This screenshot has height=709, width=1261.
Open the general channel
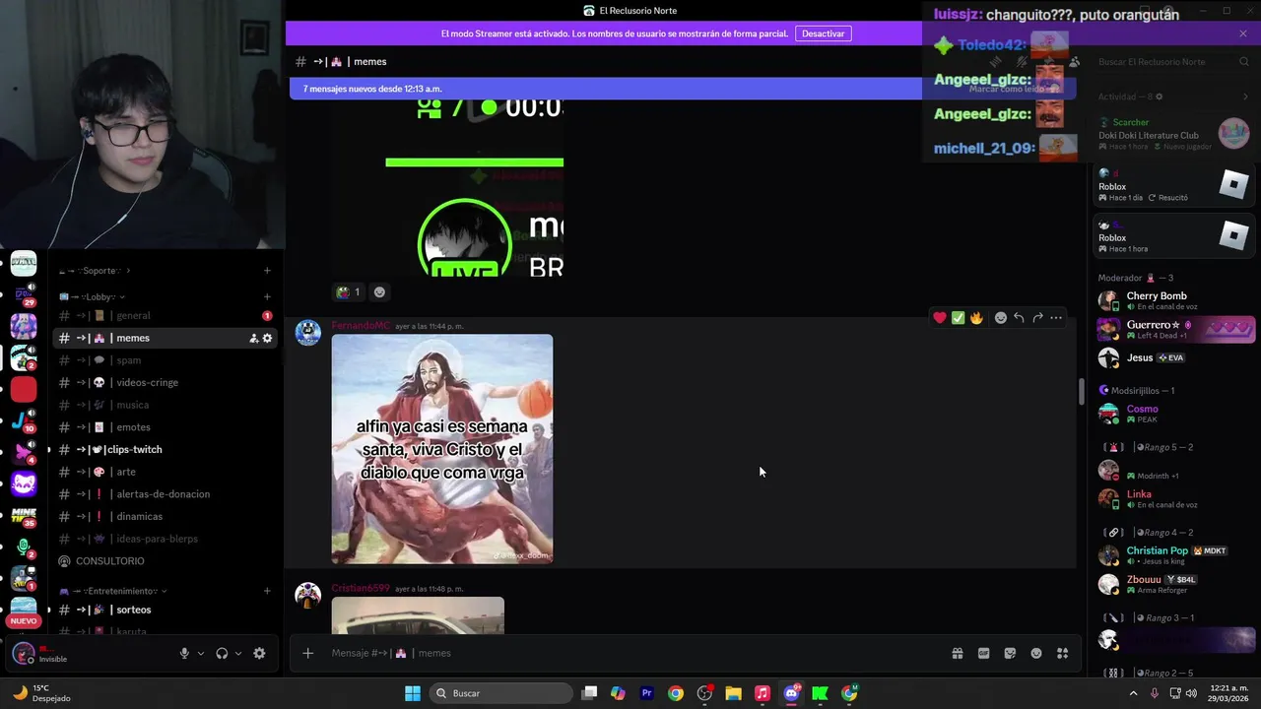[165, 315]
